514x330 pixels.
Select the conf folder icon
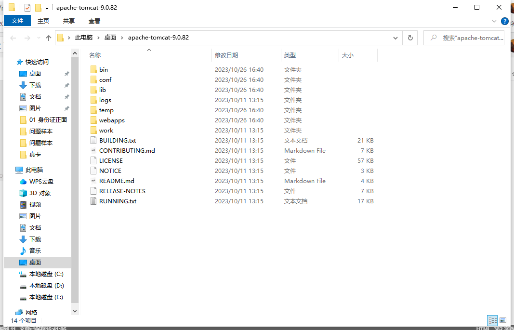click(x=93, y=79)
